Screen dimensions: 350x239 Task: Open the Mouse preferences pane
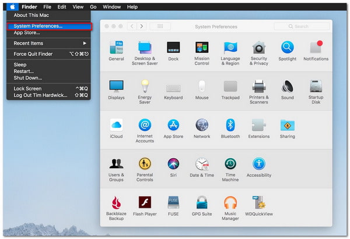click(x=202, y=90)
